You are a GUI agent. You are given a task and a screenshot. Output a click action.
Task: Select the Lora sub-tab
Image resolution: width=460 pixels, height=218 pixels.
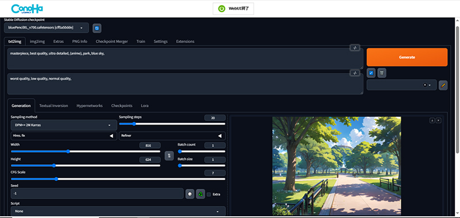point(145,106)
